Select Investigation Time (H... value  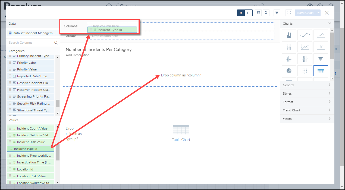[31, 162]
